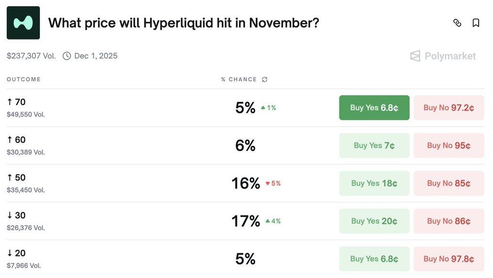Buy Yes at 18¢ for ↑ 50
The image size is (493, 278).
[x=374, y=183]
